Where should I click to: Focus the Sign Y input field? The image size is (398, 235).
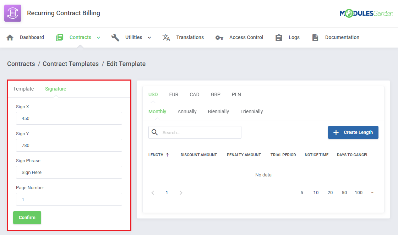click(x=69, y=145)
